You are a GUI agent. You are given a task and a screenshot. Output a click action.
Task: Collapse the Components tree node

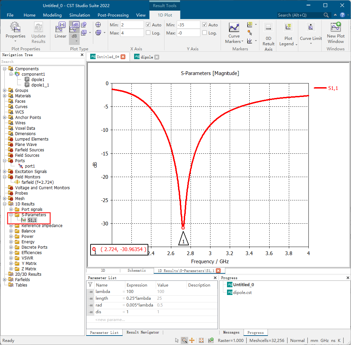click(4, 69)
